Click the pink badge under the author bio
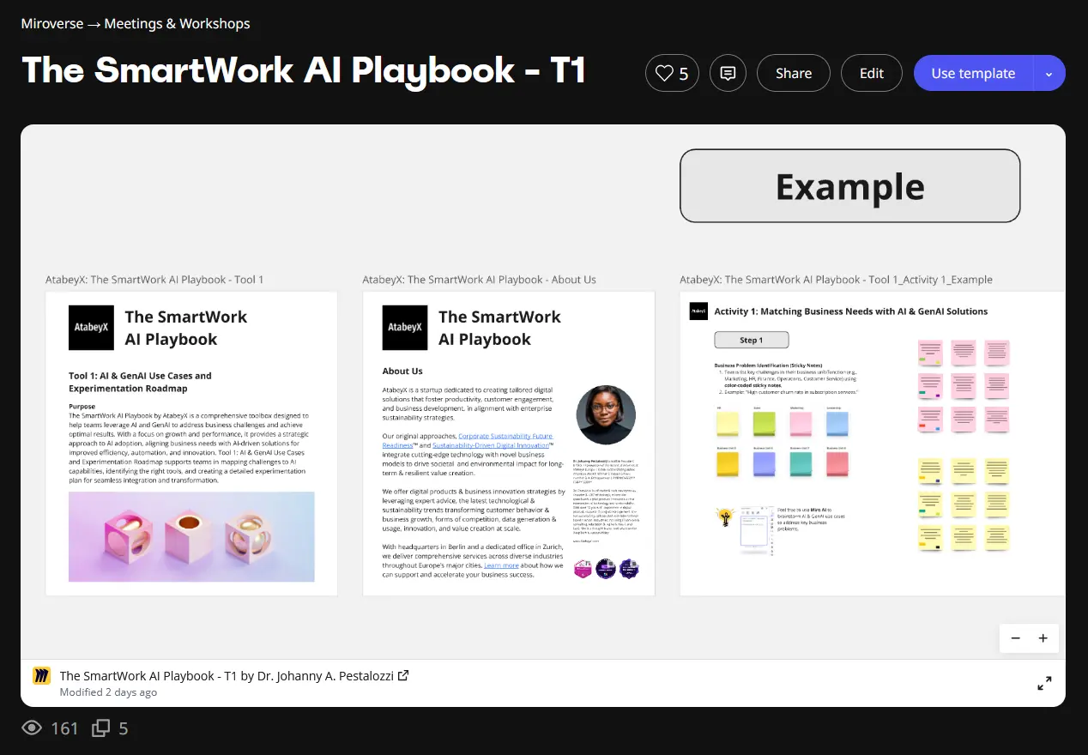 [584, 568]
